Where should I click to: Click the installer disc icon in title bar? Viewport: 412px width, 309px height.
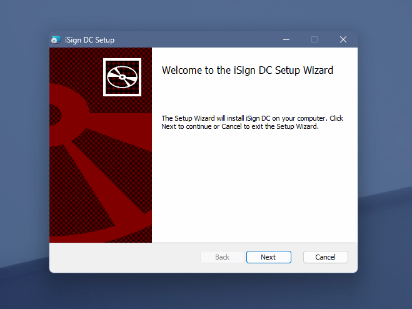(56, 39)
